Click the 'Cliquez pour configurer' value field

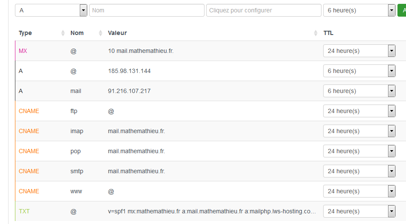pyautogui.click(x=263, y=10)
